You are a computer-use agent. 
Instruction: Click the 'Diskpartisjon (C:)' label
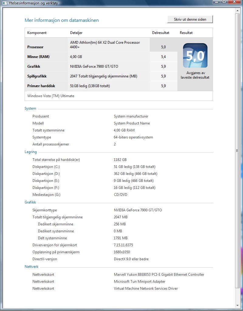click(x=46, y=167)
